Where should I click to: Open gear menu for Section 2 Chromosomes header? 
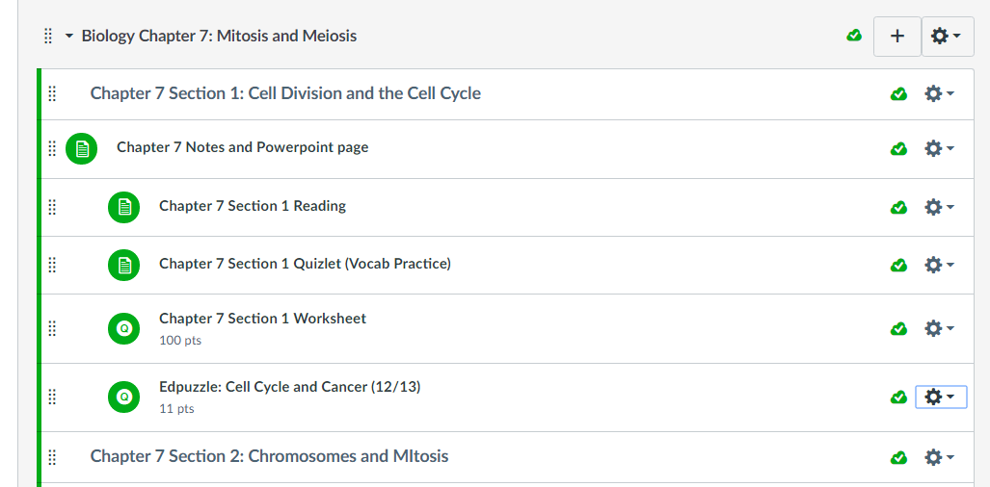[939, 457]
